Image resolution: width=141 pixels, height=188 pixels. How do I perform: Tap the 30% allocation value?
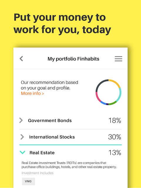pos(115,137)
